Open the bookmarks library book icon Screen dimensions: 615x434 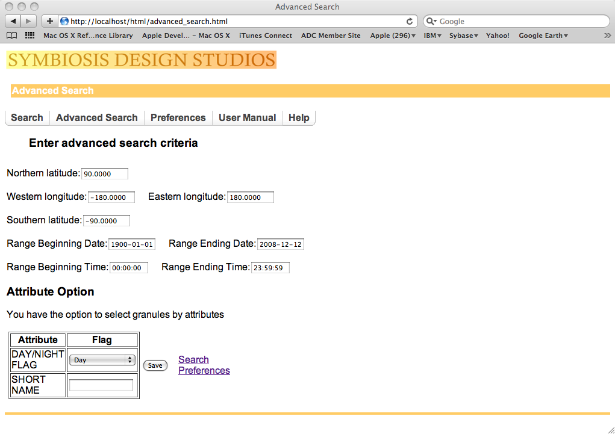pyautogui.click(x=11, y=36)
